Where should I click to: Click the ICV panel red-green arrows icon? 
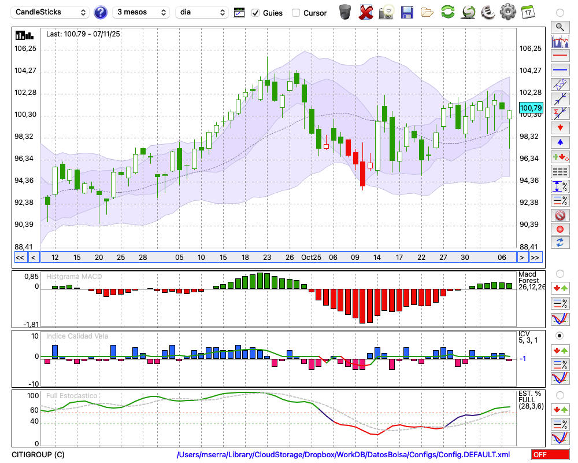[x=560, y=350]
